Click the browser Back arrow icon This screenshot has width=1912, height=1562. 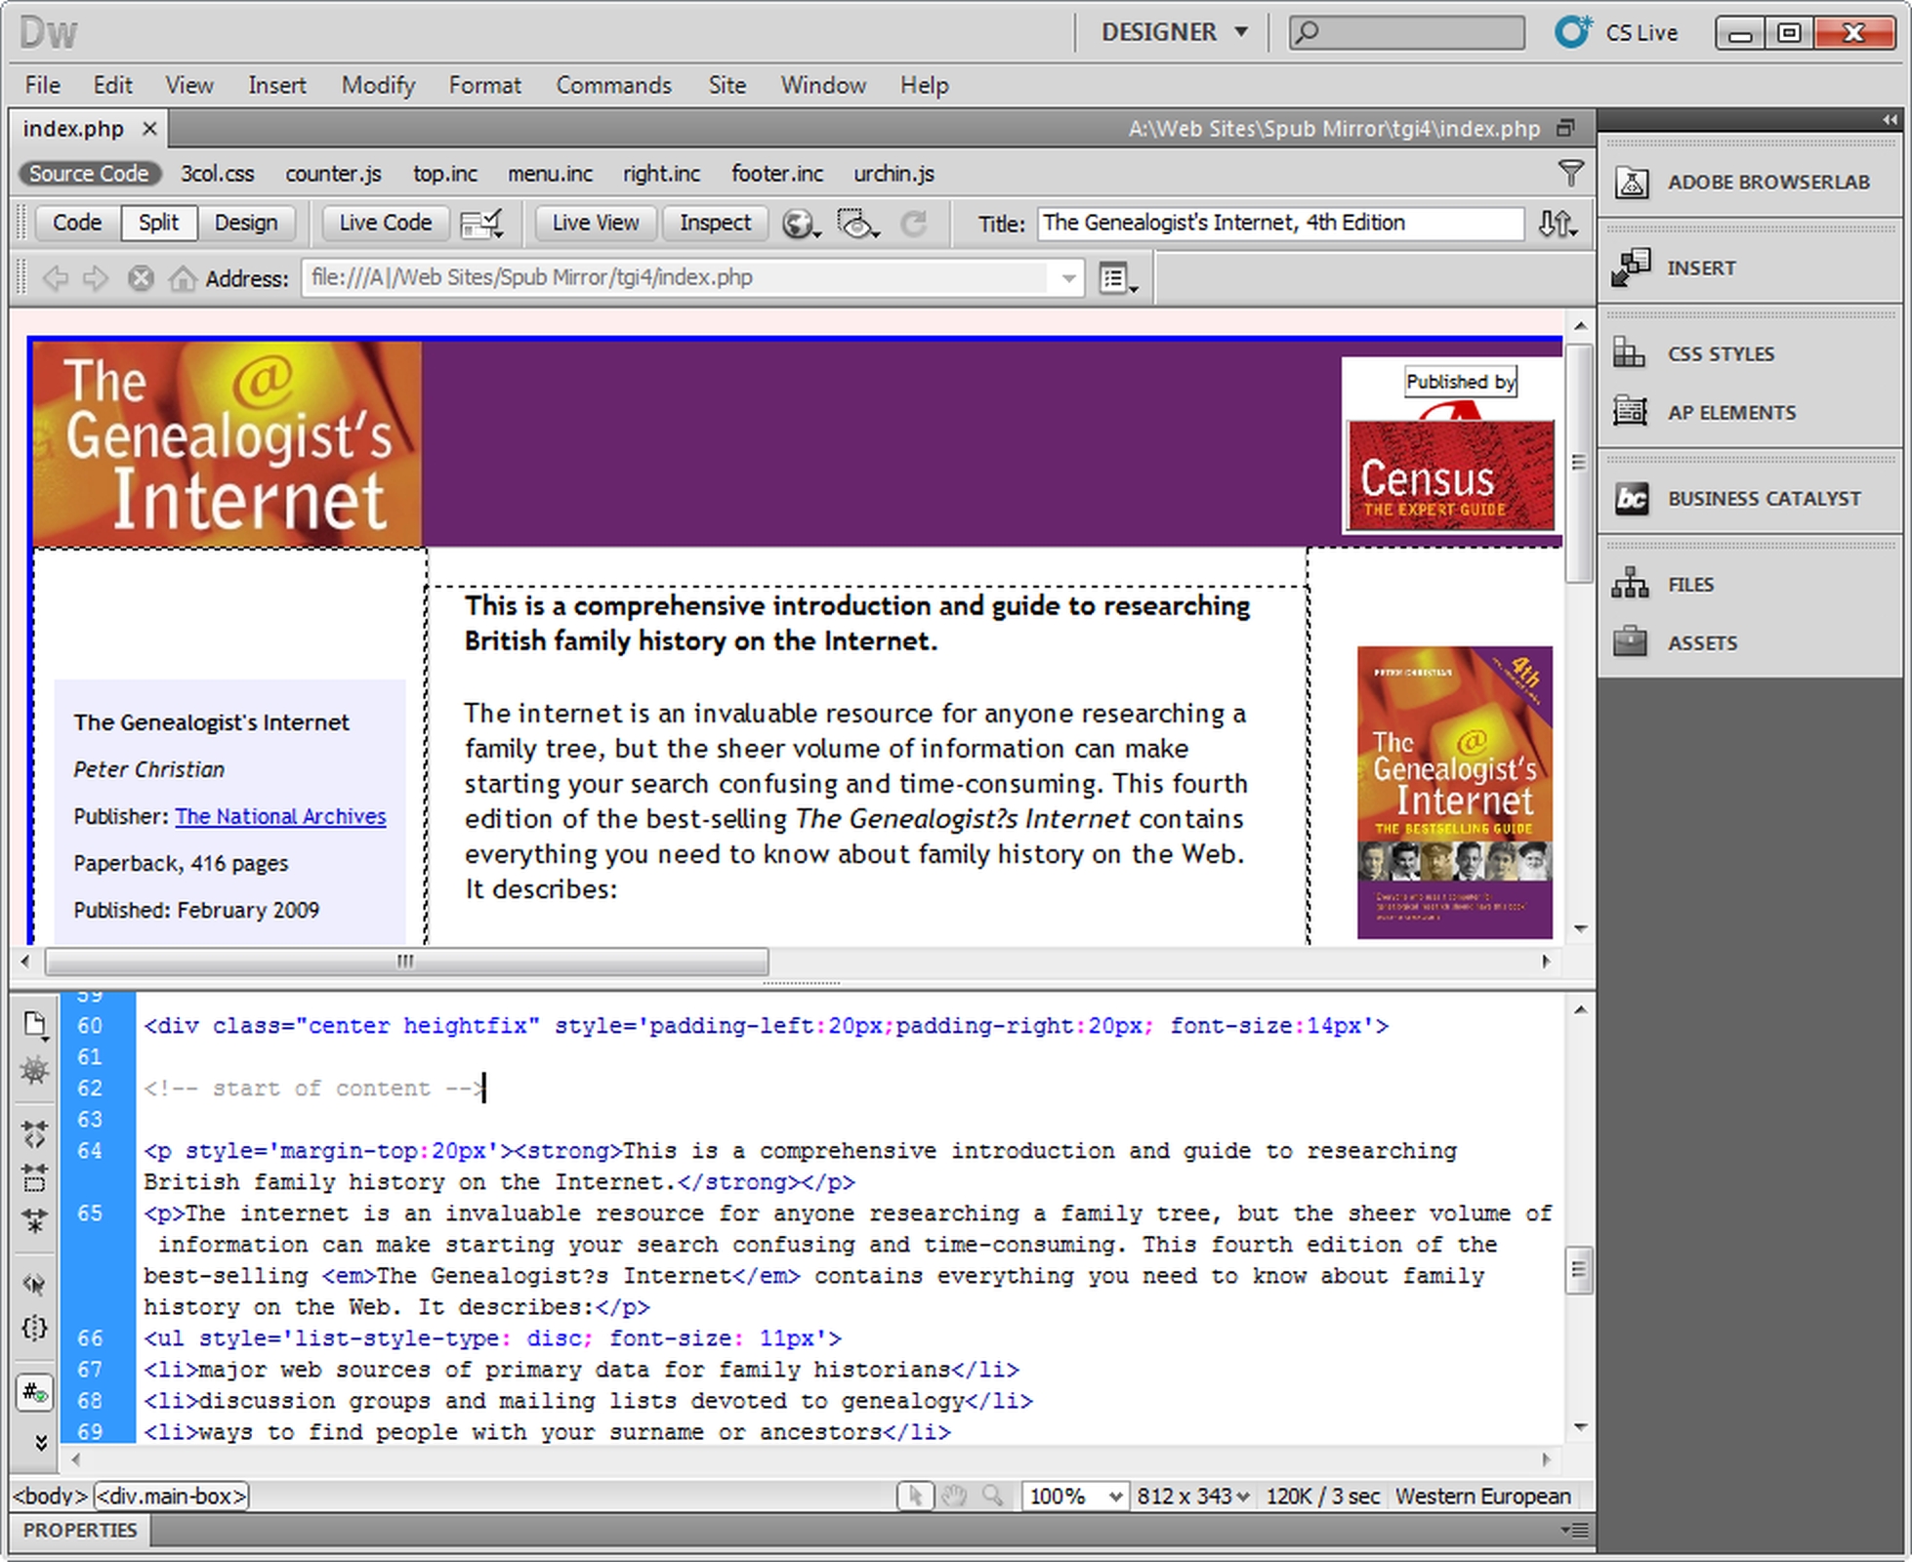55,278
